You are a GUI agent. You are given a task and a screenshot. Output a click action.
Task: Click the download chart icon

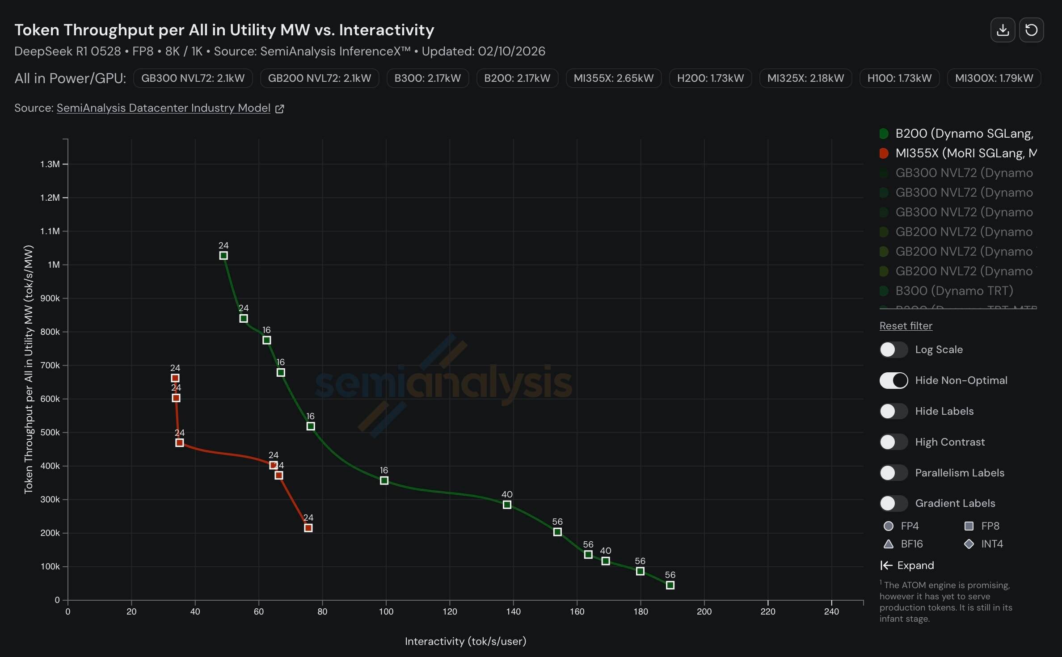1003,30
